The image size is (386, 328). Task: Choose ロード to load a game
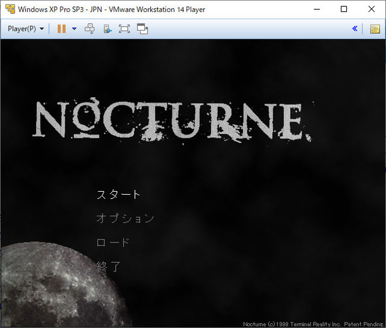coord(113,242)
